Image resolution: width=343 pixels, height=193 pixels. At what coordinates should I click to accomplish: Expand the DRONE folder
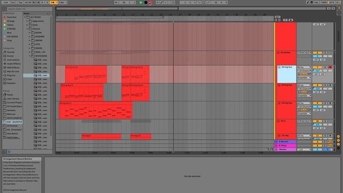(29, 41)
